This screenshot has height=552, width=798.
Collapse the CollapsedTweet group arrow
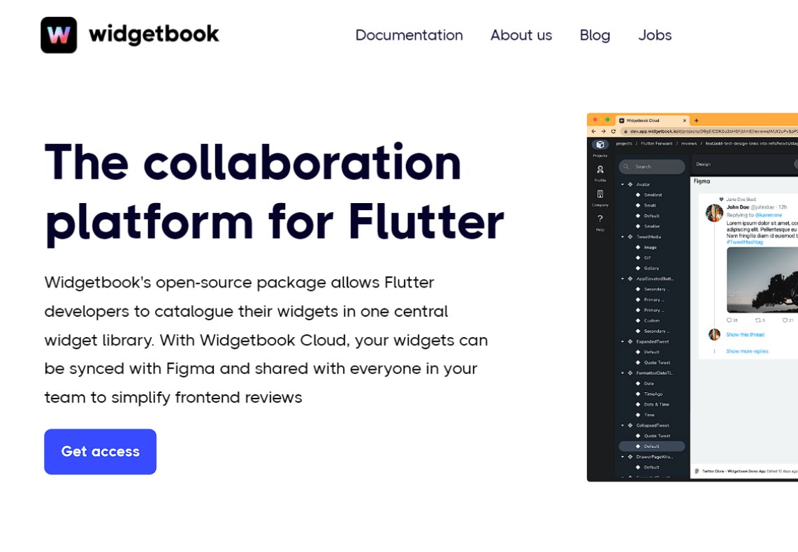tap(623, 426)
